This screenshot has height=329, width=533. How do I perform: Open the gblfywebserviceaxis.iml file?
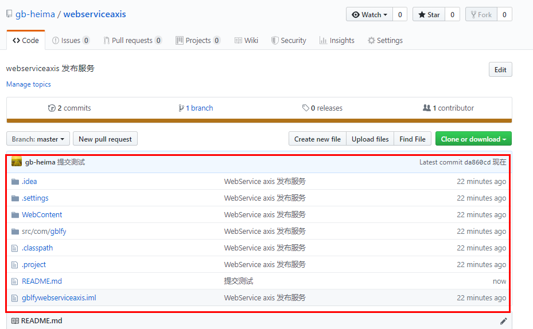(59, 298)
